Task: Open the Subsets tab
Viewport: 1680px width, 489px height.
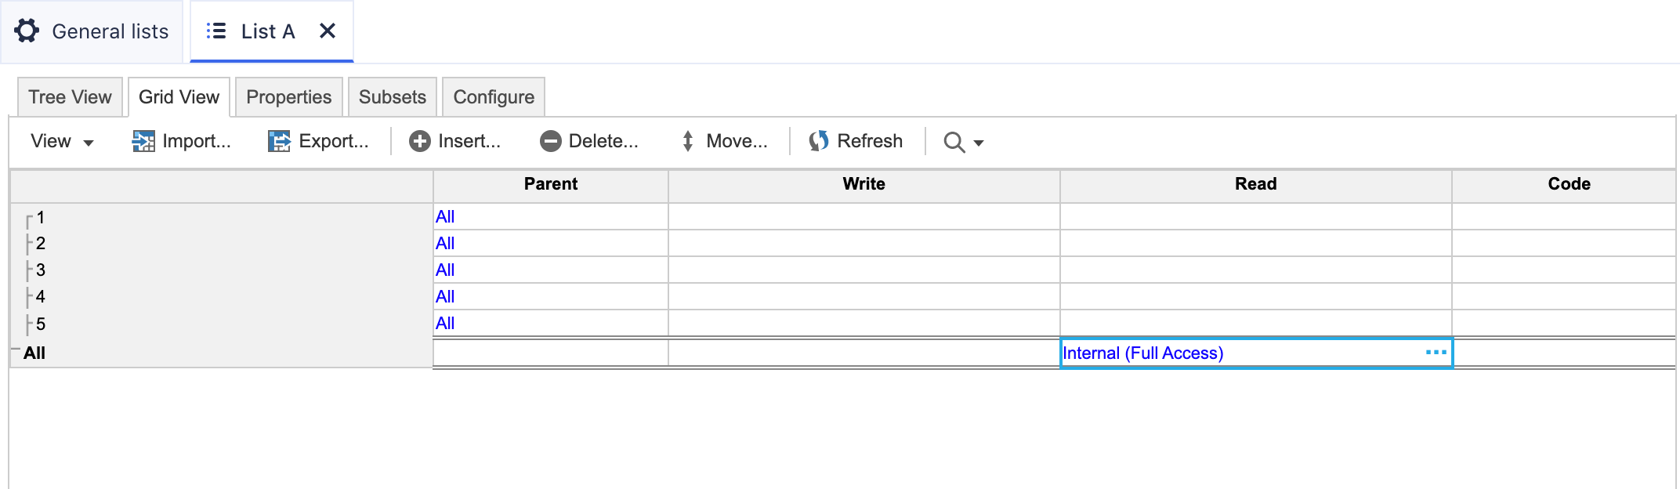Action: point(393,96)
